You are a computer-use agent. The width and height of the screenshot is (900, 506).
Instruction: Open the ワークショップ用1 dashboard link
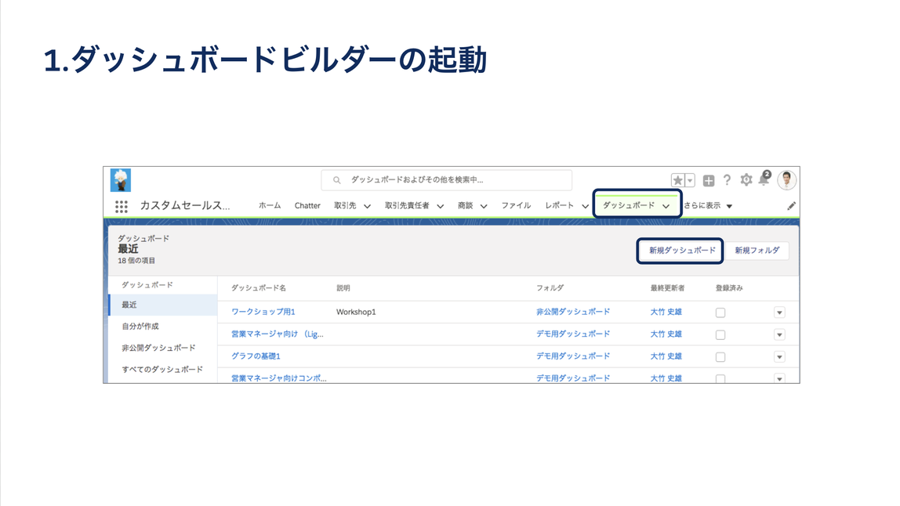263,312
